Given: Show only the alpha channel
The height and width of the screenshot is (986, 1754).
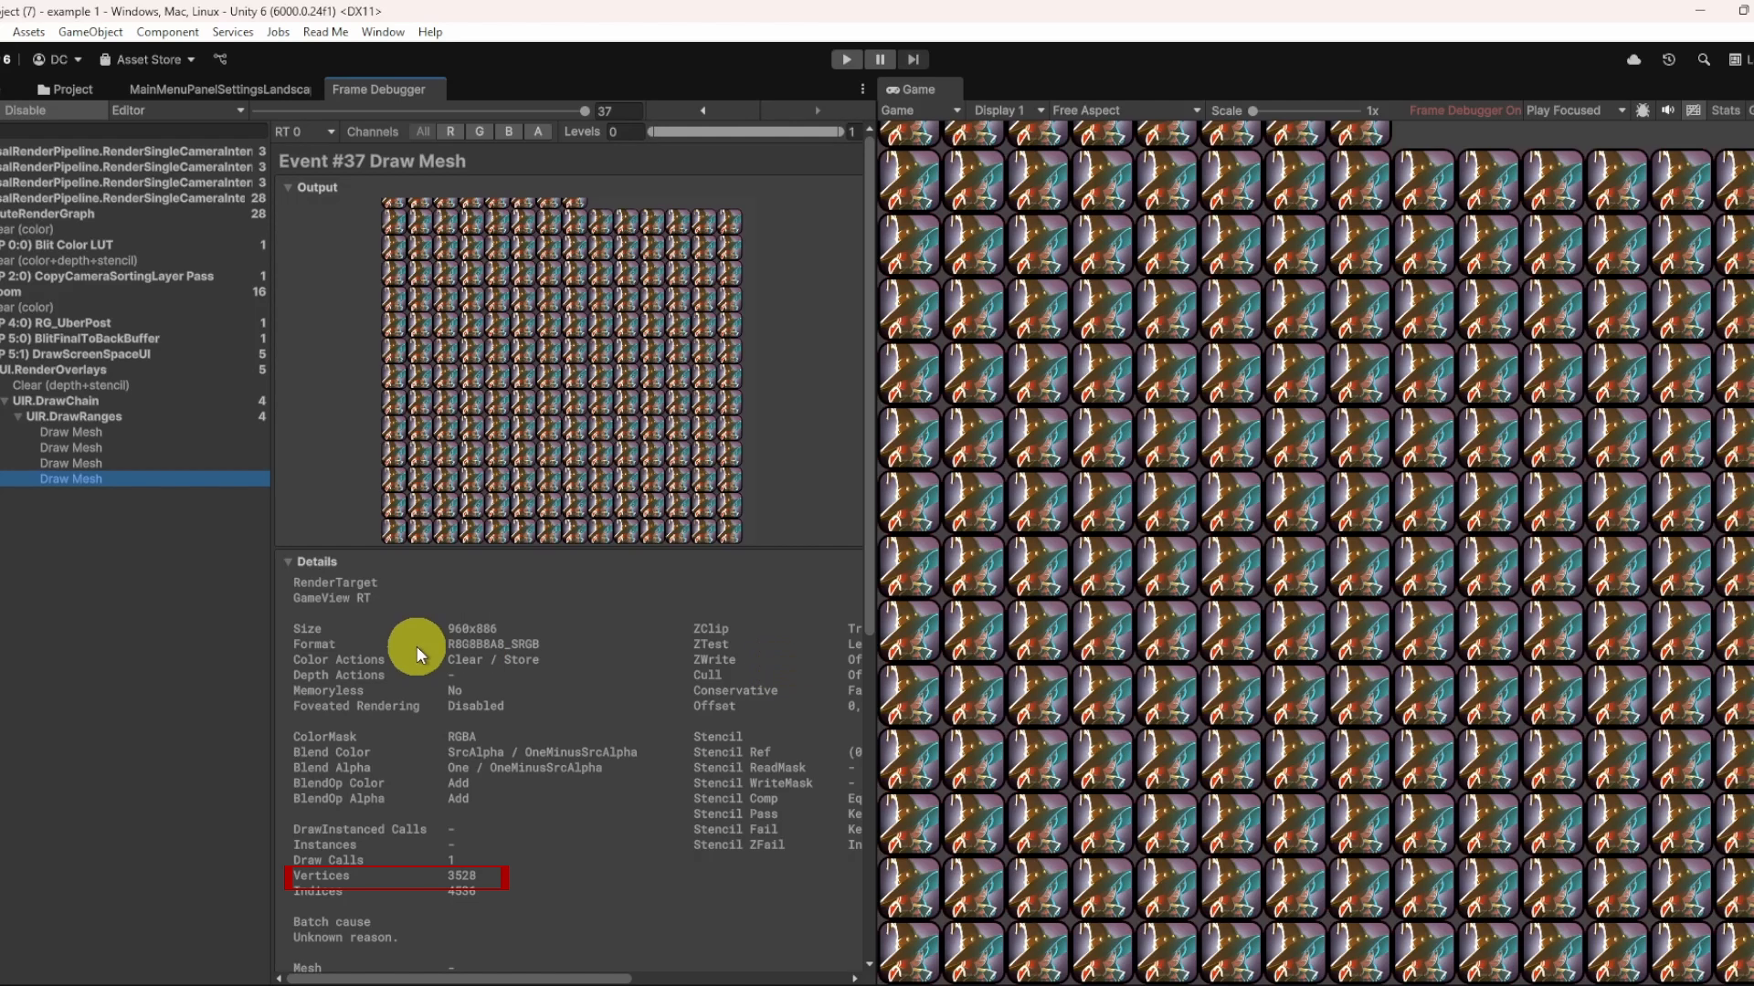Looking at the screenshot, I should click(x=538, y=131).
